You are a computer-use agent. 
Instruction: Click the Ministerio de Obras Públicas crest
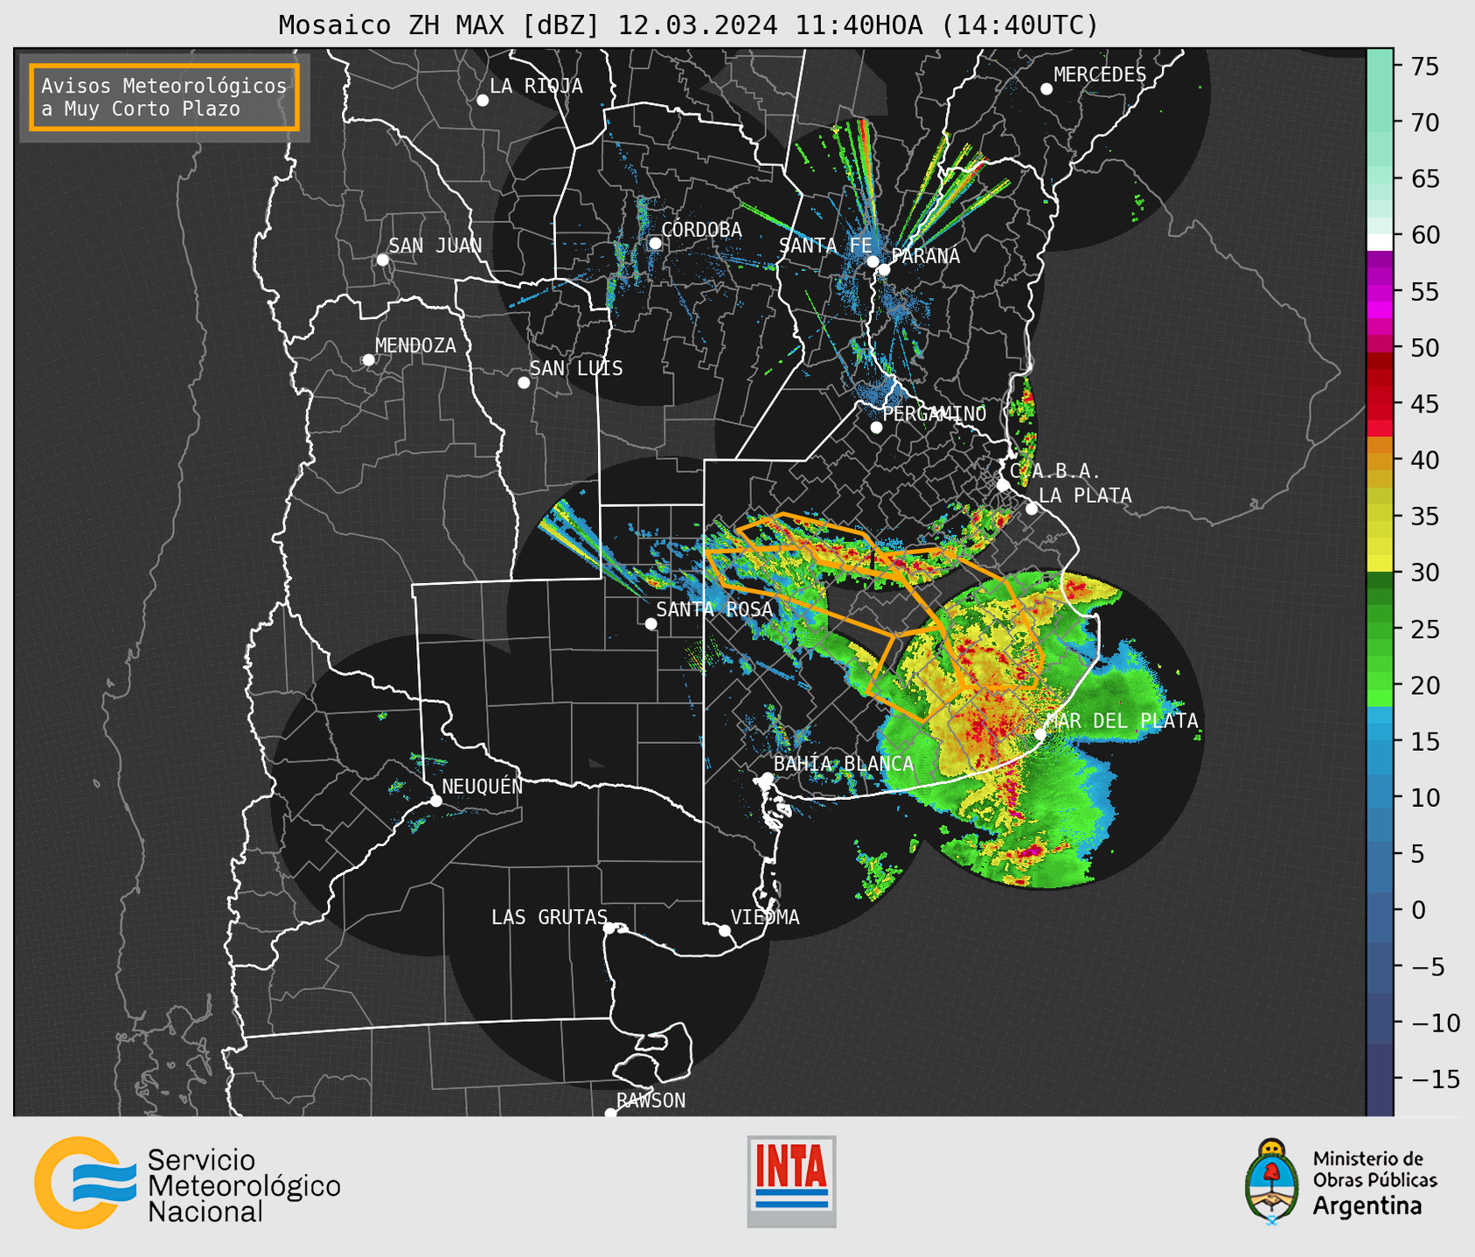click(x=1272, y=1182)
